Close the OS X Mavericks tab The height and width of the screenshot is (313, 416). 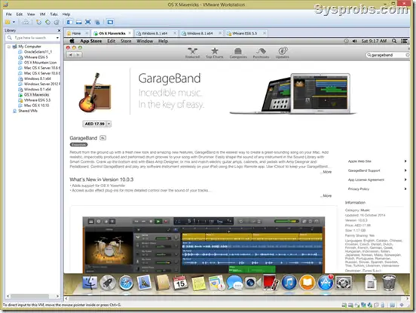point(130,33)
